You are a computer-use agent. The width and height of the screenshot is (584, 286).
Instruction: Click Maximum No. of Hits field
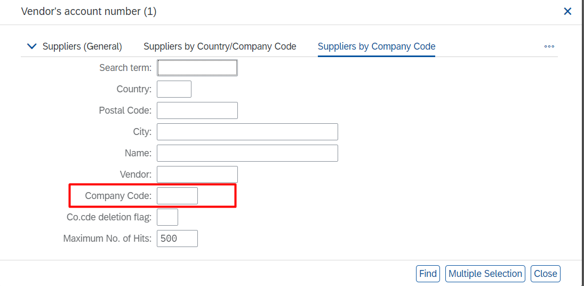pos(177,239)
